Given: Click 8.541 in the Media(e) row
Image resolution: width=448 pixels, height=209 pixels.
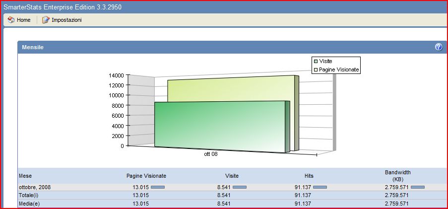Looking at the screenshot, I should 224,204.
